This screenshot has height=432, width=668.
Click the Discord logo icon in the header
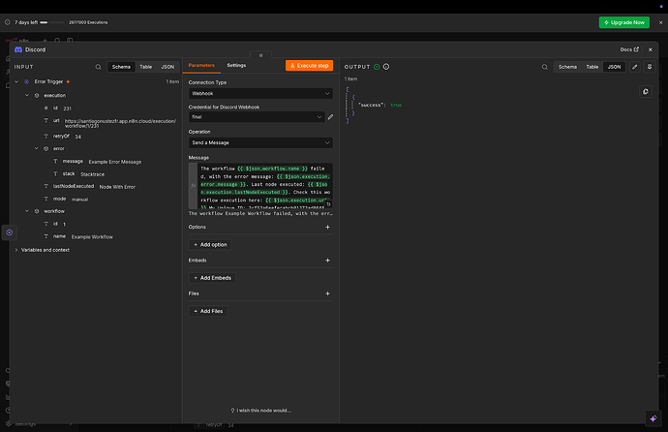tap(18, 49)
